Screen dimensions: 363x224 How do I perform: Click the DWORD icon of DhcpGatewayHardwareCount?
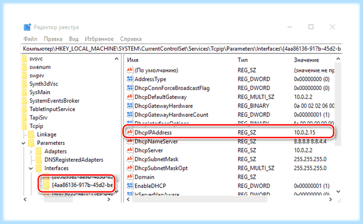pos(130,115)
